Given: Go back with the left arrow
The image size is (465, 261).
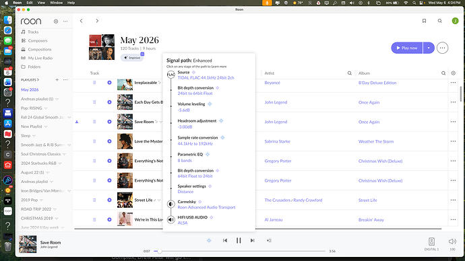Looking at the screenshot, I should [x=82, y=21].
